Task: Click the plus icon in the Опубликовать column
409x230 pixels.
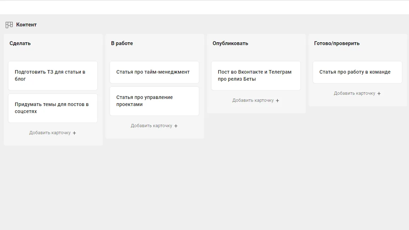Action: tap(277, 101)
